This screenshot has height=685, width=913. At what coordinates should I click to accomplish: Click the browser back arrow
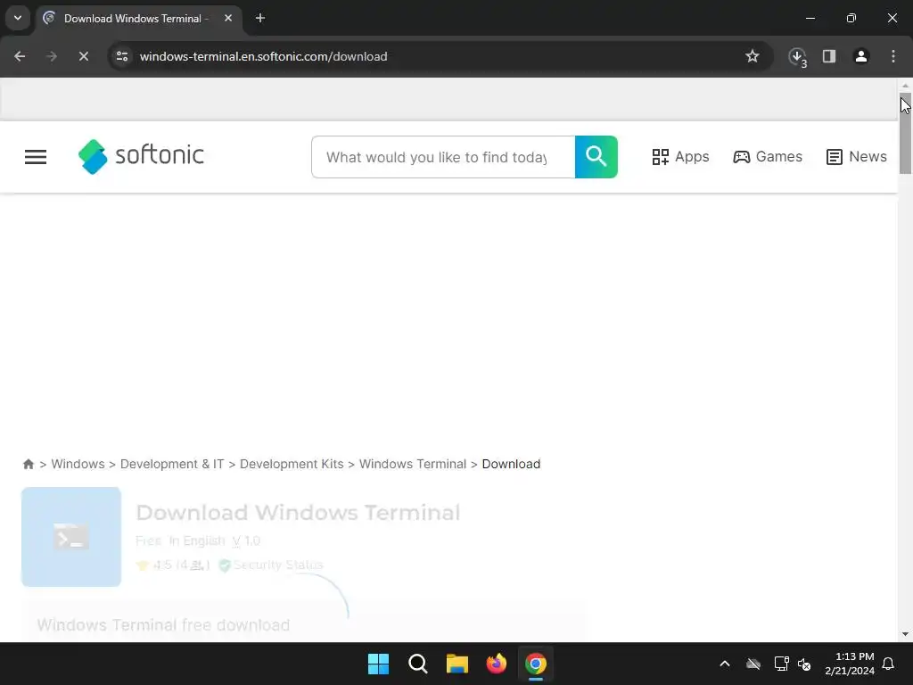pyautogui.click(x=20, y=56)
